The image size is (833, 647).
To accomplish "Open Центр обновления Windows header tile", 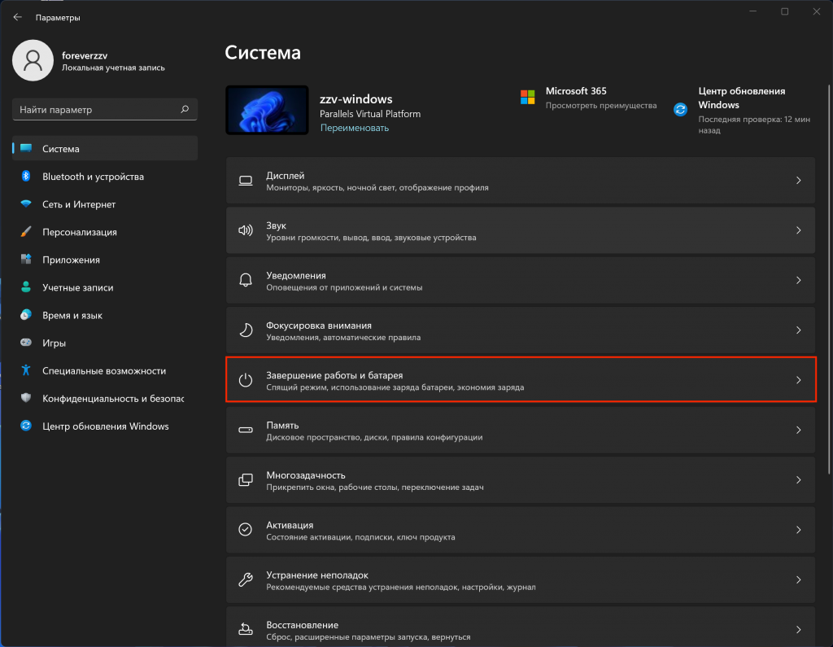I will (x=742, y=110).
